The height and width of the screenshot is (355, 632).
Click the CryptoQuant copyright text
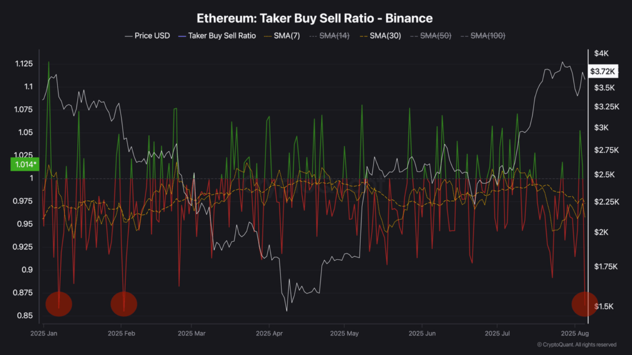click(x=576, y=345)
